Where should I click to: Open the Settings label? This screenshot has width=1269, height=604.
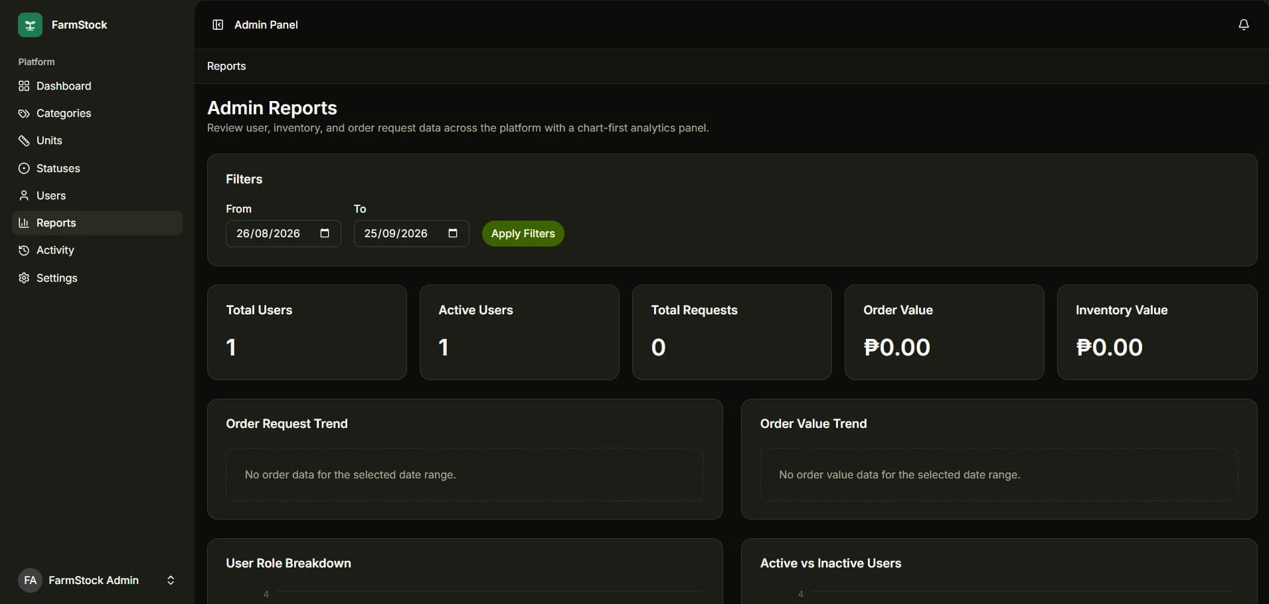(x=56, y=278)
